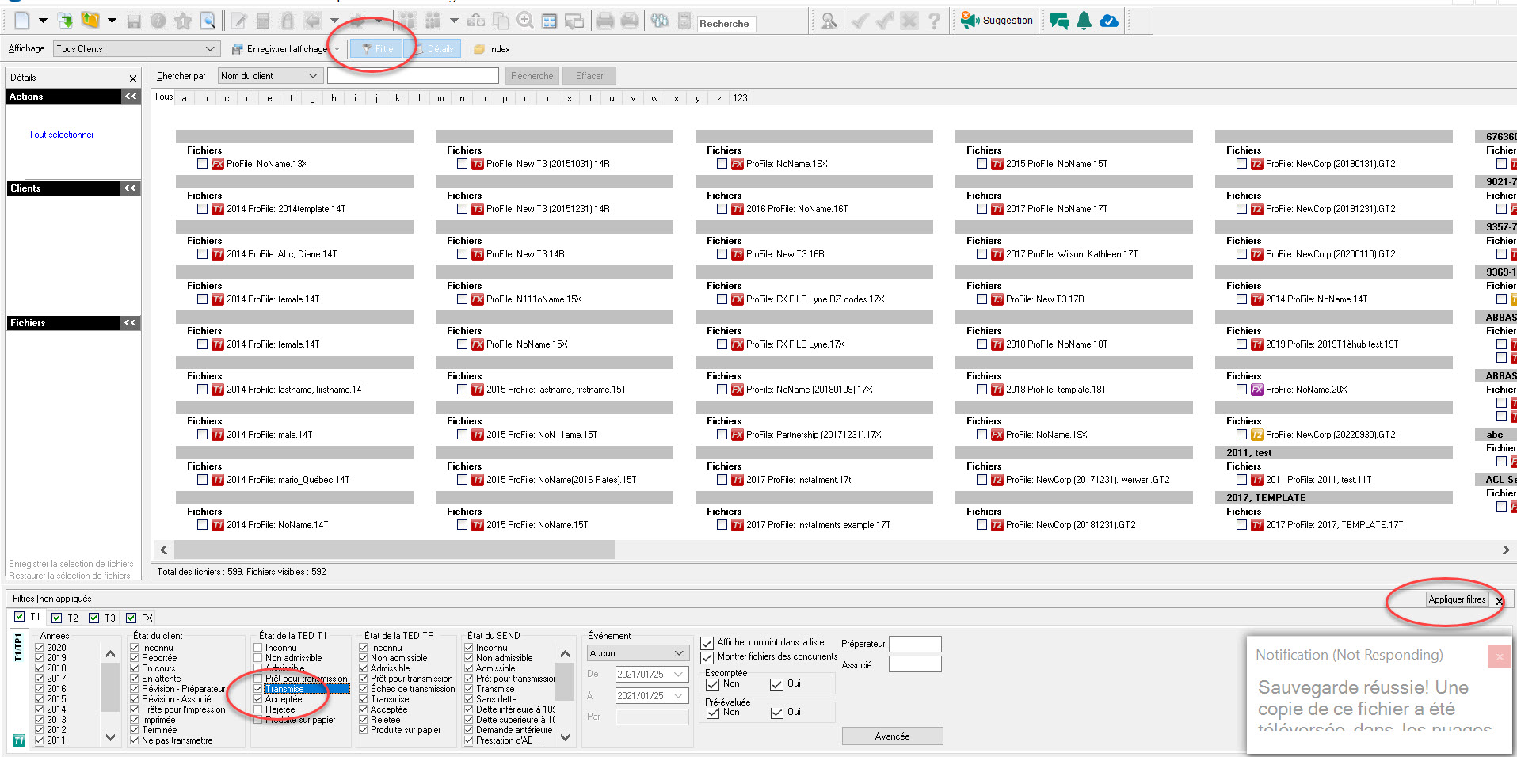
Task: Toggle the Transmise checkbox under TED T1
Action: coord(258,689)
